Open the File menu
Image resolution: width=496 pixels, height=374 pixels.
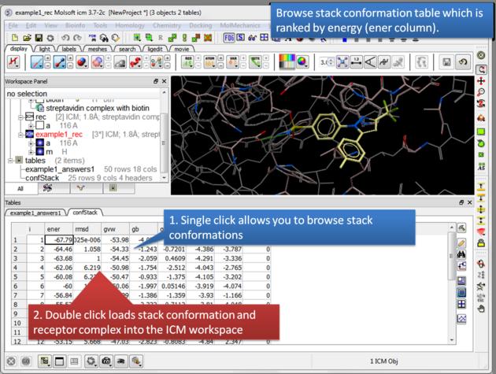[x=13, y=26]
